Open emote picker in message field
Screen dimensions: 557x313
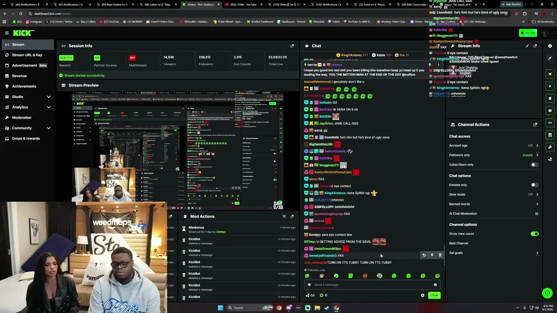click(435, 285)
